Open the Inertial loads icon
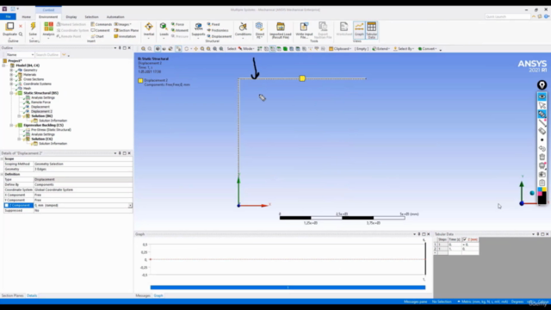551x310 pixels. point(149,27)
